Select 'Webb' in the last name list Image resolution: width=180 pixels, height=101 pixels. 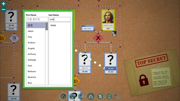click(x=53, y=25)
